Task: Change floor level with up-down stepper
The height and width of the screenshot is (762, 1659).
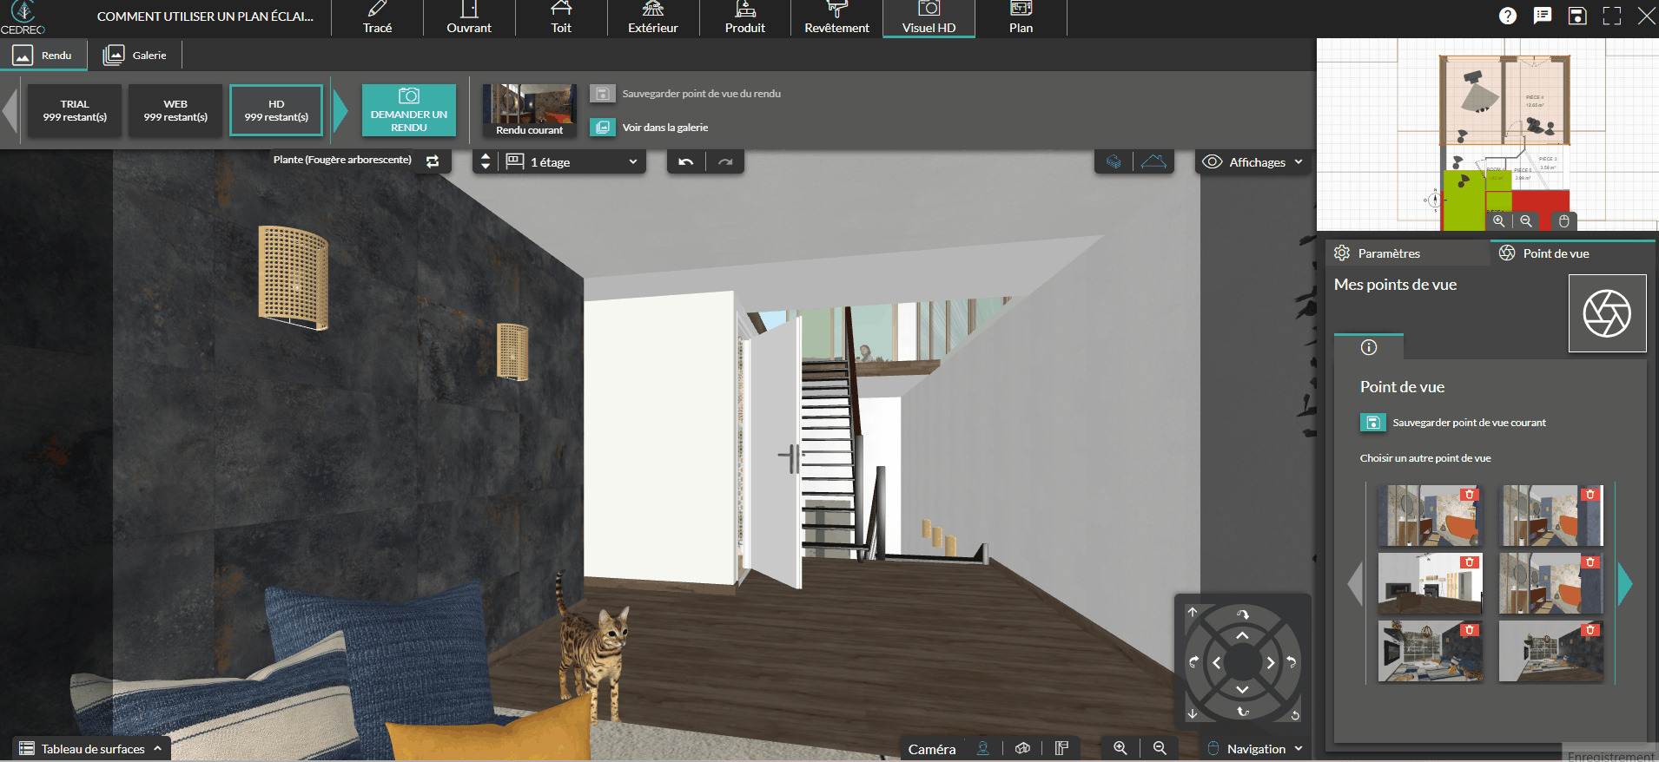Action: pos(486,161)
